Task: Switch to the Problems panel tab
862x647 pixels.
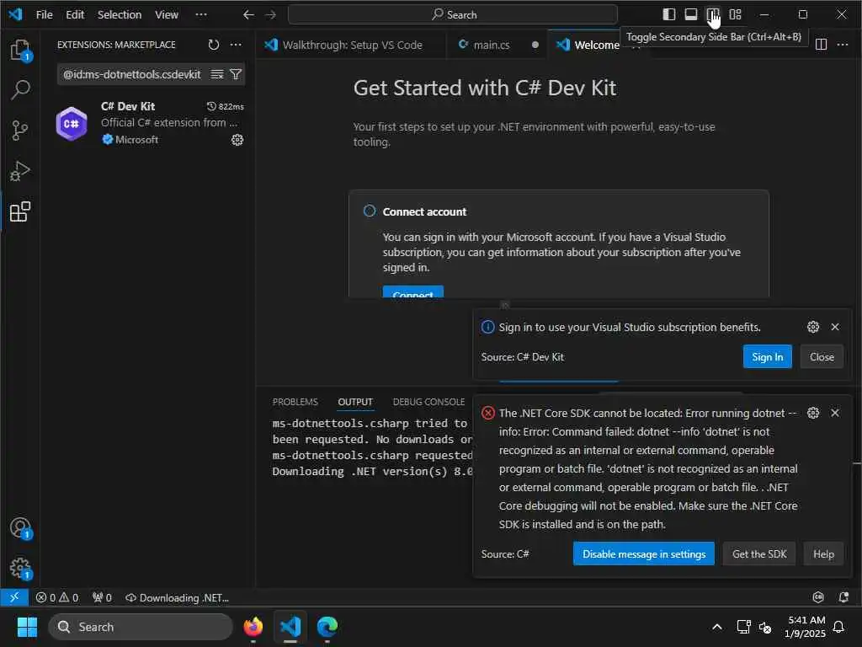Action: (295, 402)
